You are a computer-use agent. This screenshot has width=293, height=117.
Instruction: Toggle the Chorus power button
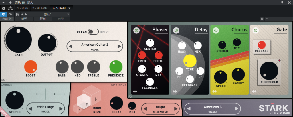[x=216, y=30]
